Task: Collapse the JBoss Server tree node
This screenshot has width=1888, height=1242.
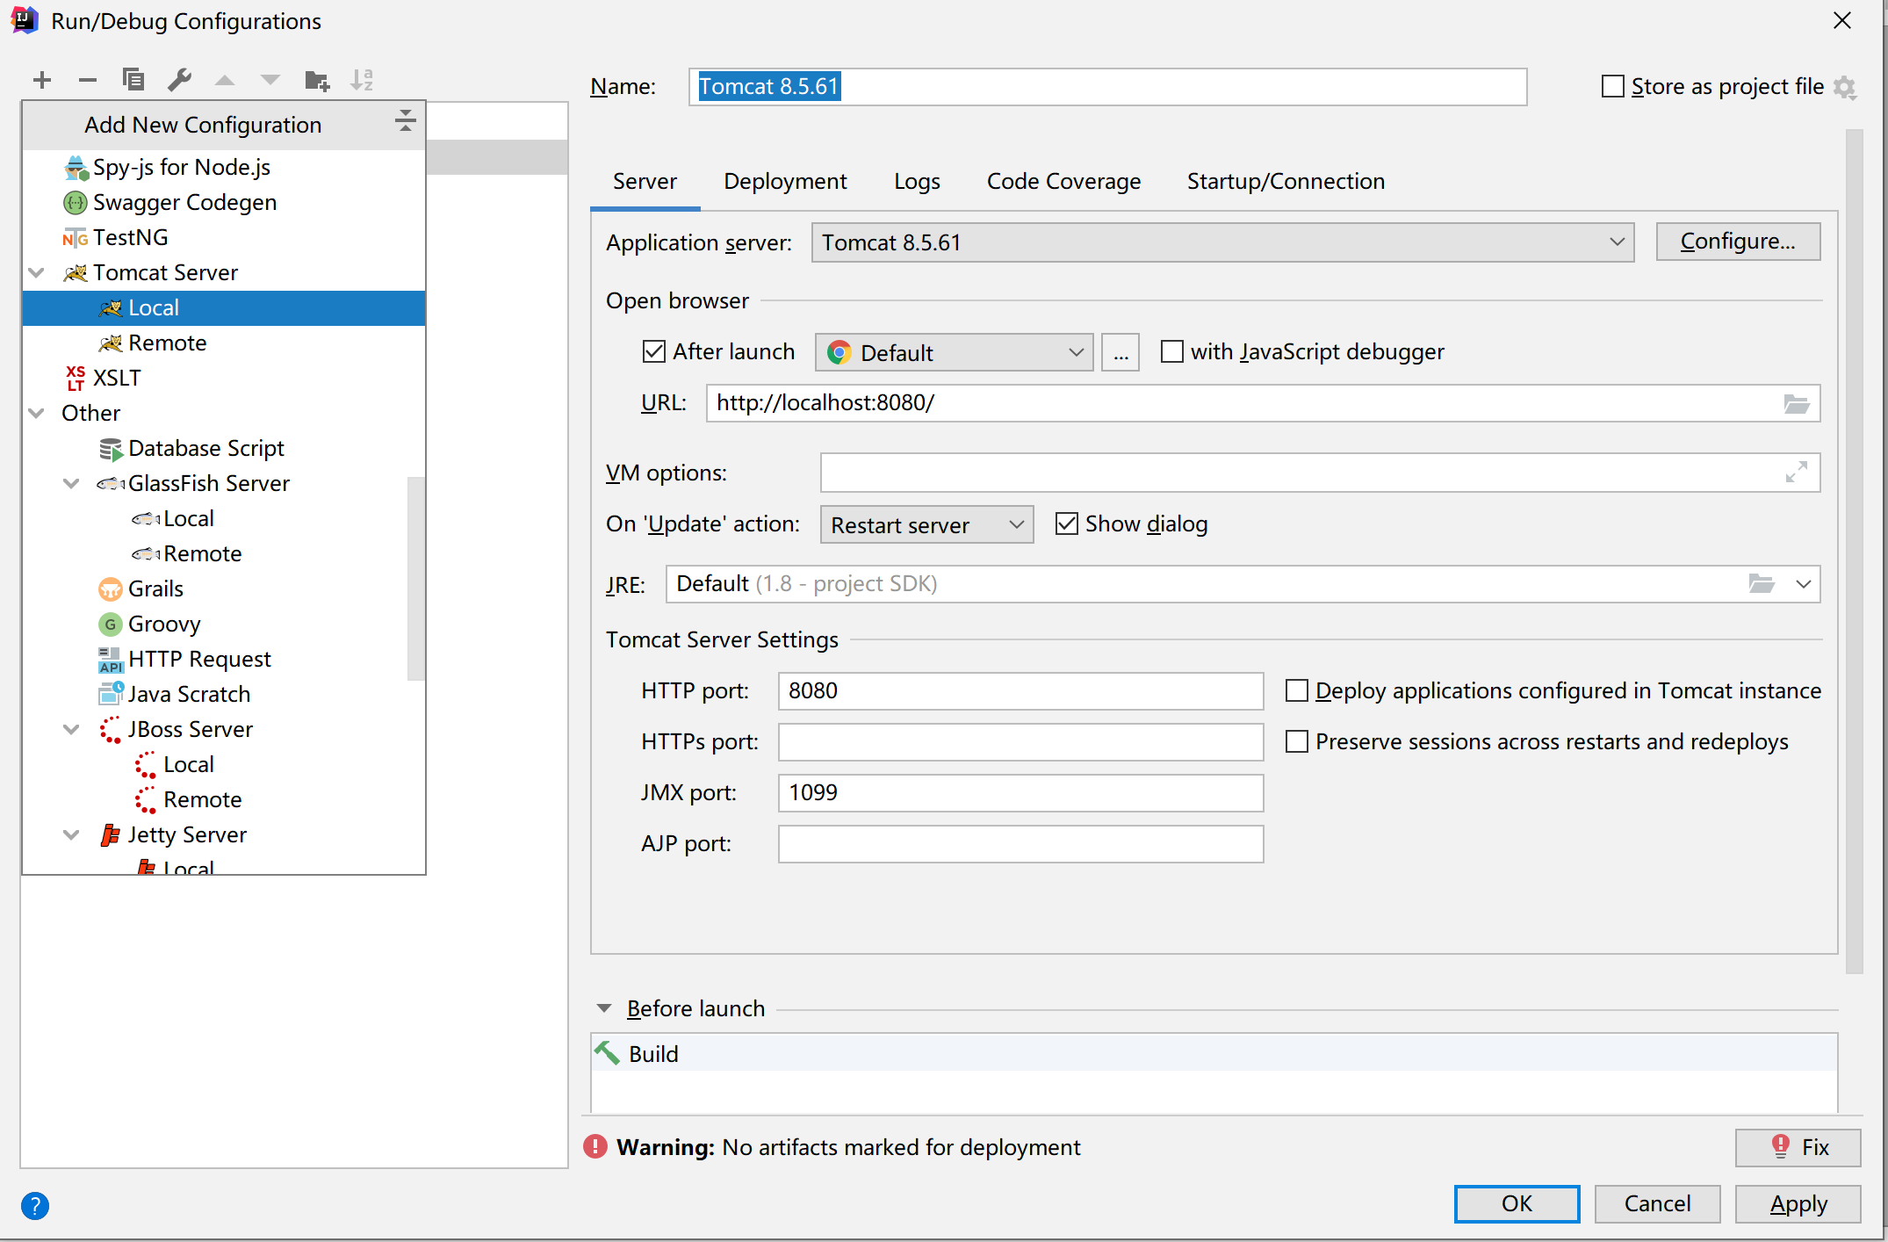Action: 72,729
